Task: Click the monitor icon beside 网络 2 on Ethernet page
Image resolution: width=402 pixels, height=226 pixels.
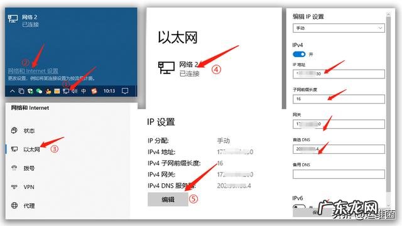Action: coord(166,68)
